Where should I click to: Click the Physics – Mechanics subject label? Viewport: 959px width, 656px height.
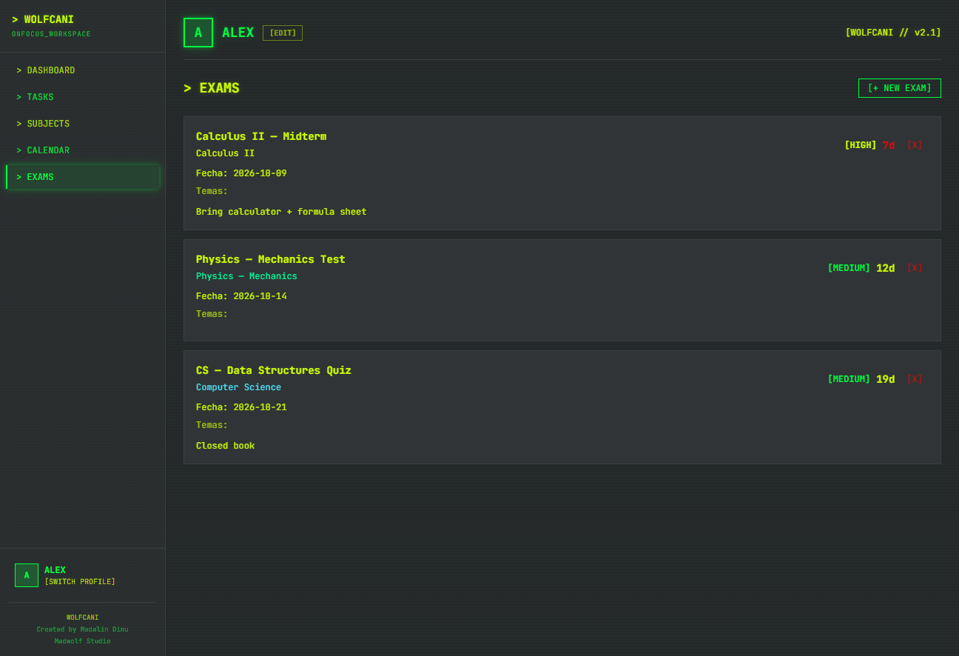click(x=246, y=276)
